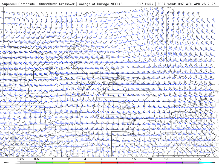Click the colorbar label 1
Image resolution: width=219 pixels, height=164 pixels.
click(x=53, y=159)
